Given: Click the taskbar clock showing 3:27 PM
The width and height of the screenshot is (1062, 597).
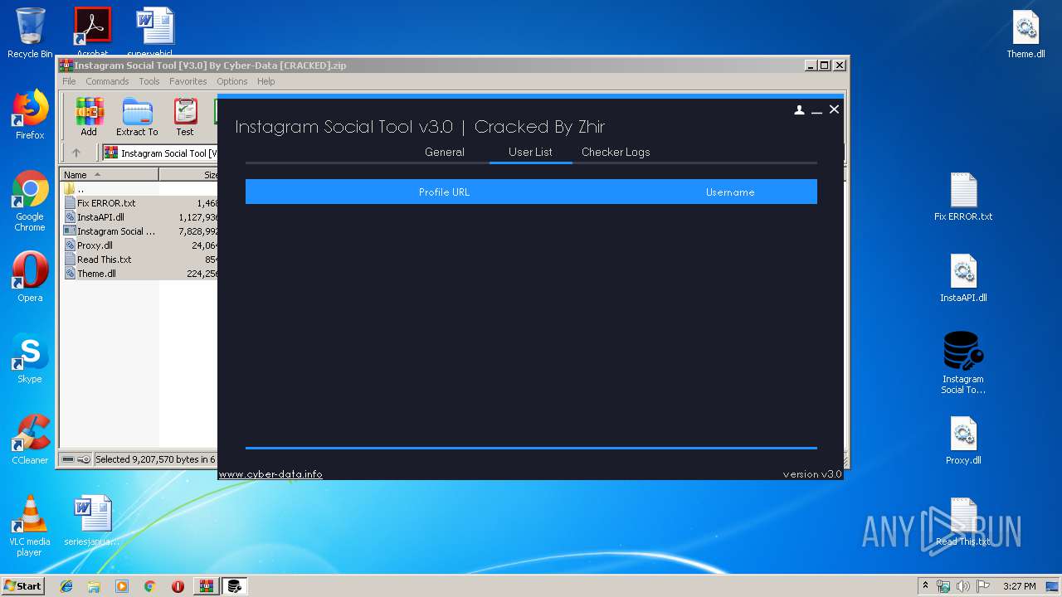Looking at the screenshot, I should click(x=1019, y=586).
